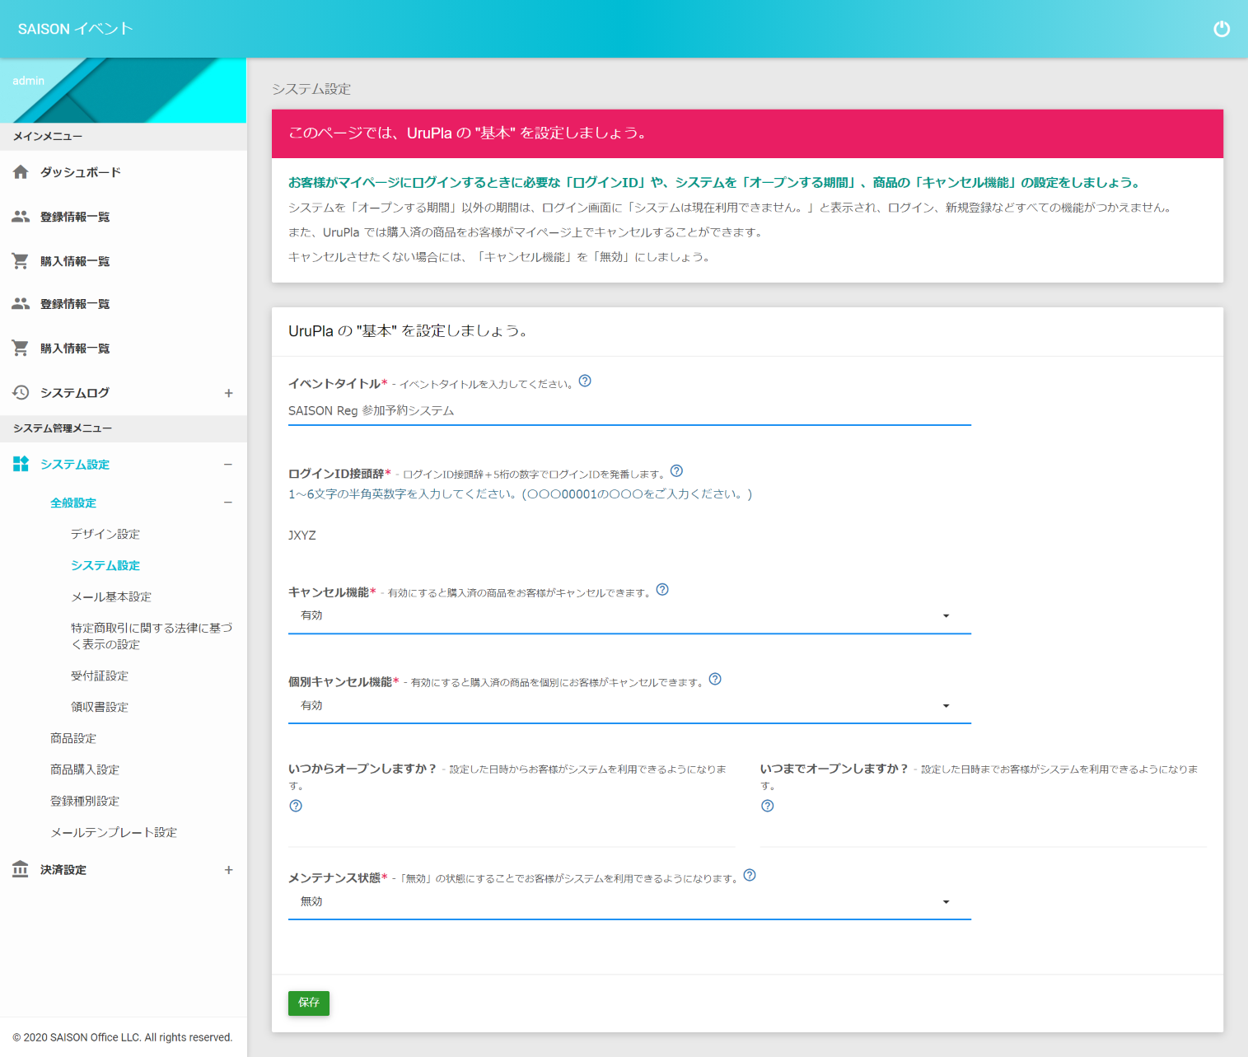Open help icon under いつからオープンしますか
The width and height of the screenshot is (1248, 1057).
[296, 806]
